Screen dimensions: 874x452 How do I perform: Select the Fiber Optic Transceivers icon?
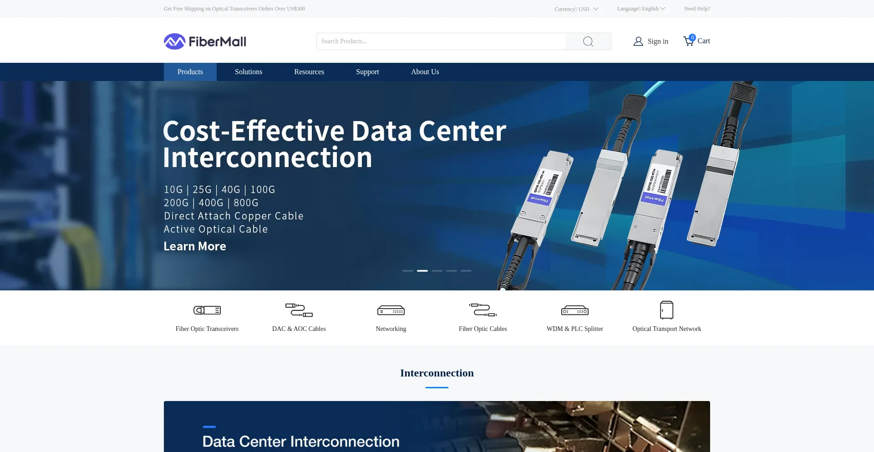pos(207,310)
